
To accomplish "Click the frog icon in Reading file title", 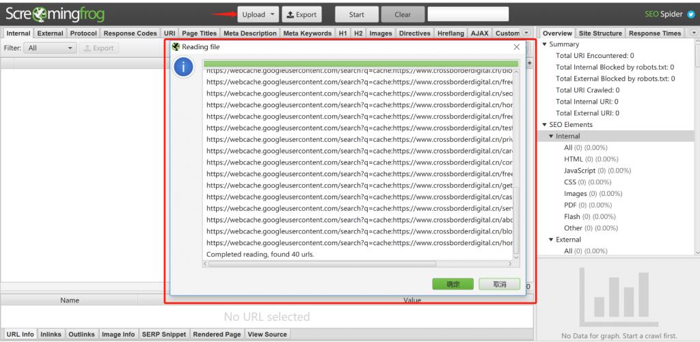I will point(176,46).
